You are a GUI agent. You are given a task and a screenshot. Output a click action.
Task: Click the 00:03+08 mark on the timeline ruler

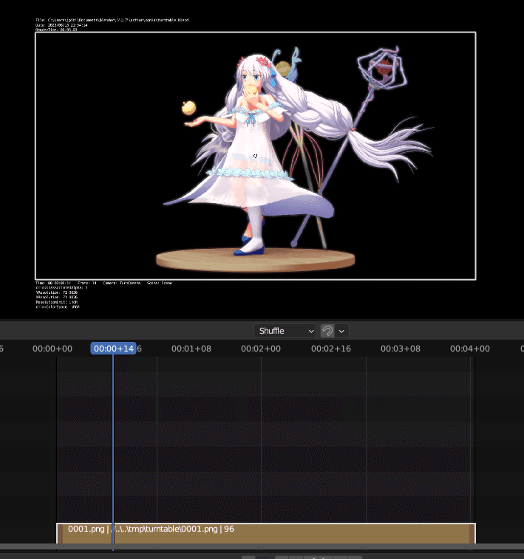click(401, 349)
